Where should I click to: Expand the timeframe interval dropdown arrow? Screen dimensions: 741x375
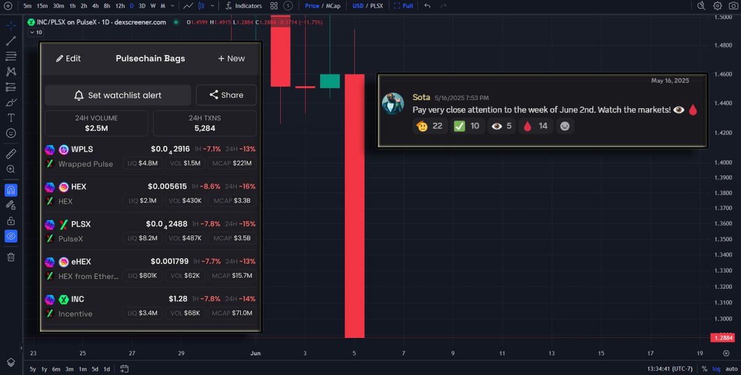pos(172,6)
